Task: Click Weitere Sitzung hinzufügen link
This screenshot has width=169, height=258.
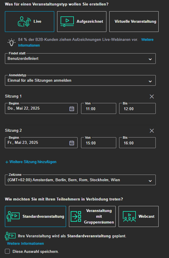Action: 31,162
